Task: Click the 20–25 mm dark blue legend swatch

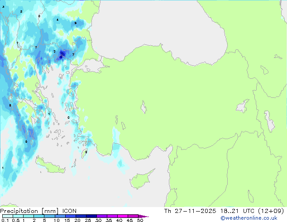Action: 81,216
